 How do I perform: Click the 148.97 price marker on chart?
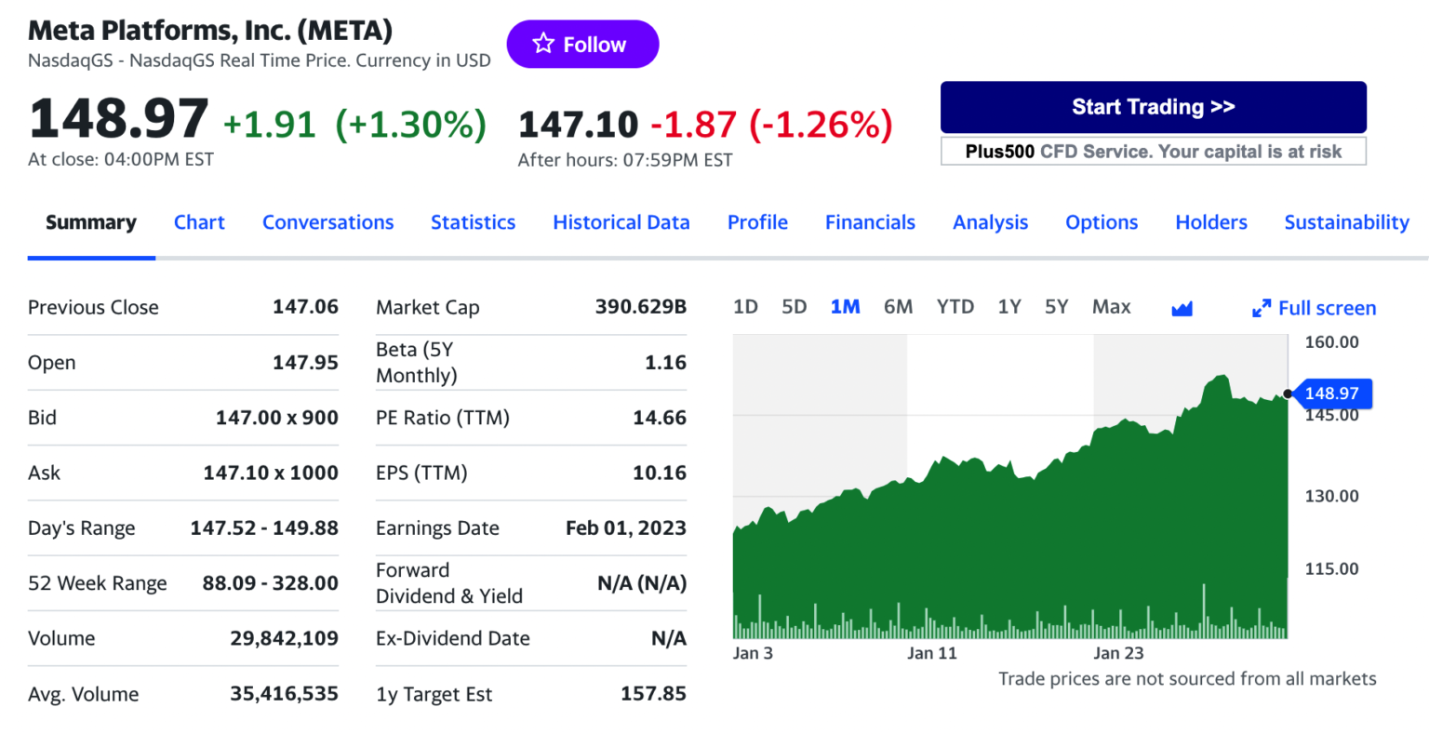1331,394
